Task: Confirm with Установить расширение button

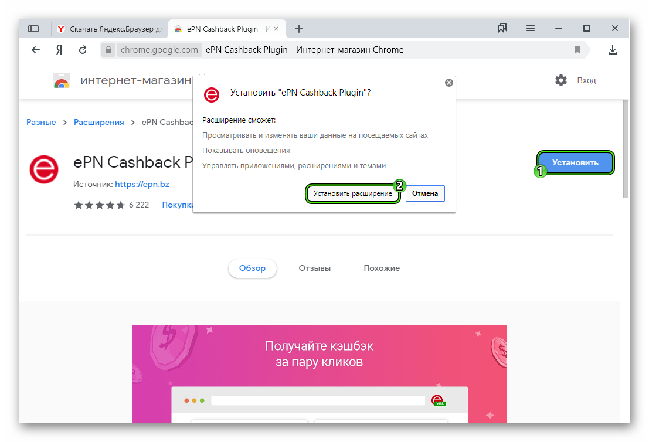Action: click(x=353, y=193)
